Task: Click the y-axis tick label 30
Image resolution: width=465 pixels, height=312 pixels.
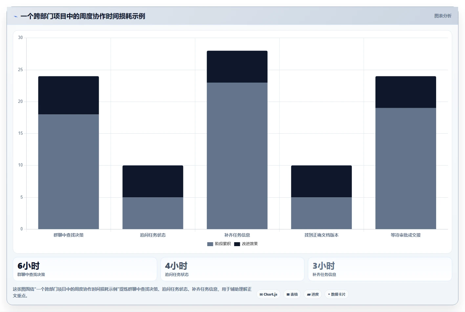Action: coord(20,38)
